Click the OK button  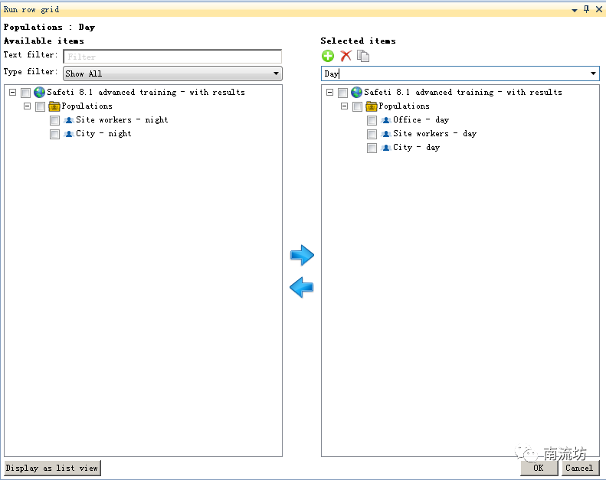click(539, 468)
